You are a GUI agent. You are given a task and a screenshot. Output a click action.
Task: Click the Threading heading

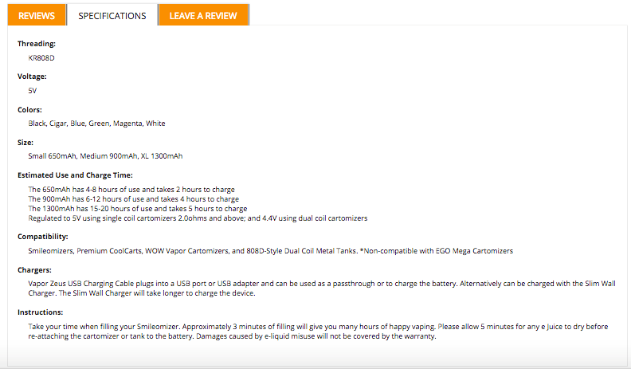coord(37,44)
